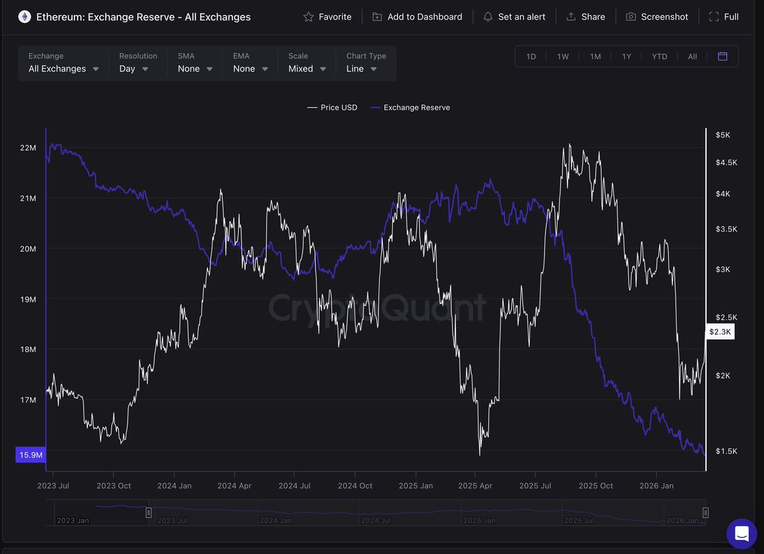The height and width of the screenshot is (554, 764).
Task: Click the bell icon for alerts
Action: (x=488, y=17)
